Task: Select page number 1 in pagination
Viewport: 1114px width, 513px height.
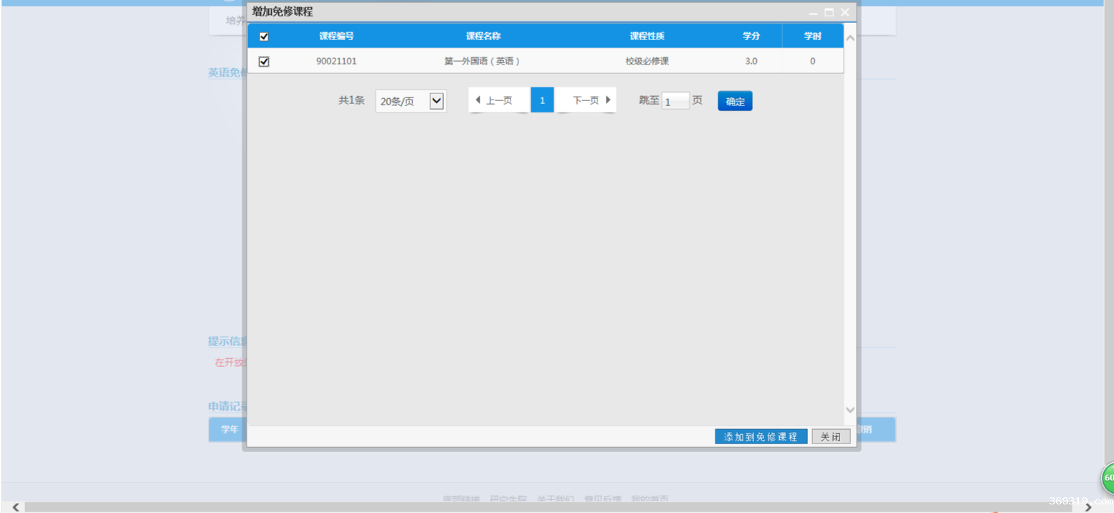Action: [x=542, y=100]
